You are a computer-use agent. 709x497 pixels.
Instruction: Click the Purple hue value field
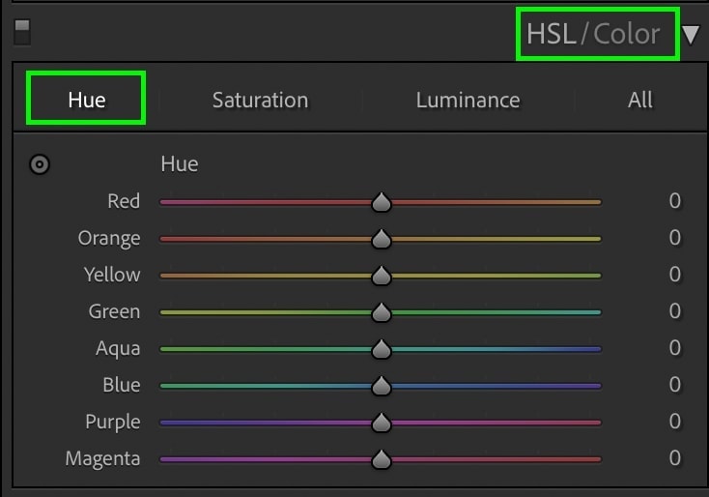(674, 421)
